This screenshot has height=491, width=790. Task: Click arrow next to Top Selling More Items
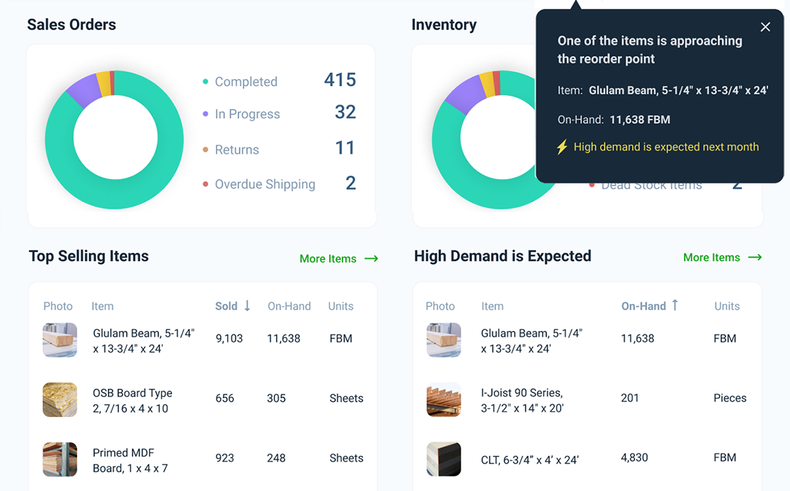point(371,259)
